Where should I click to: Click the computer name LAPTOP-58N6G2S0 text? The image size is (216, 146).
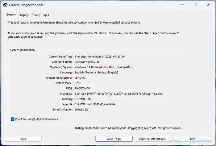coord(87,62)
